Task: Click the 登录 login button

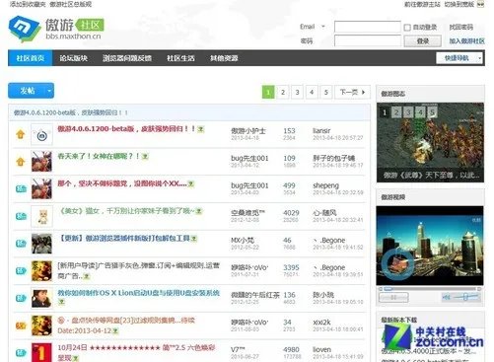Action: [x=423, y=41]
